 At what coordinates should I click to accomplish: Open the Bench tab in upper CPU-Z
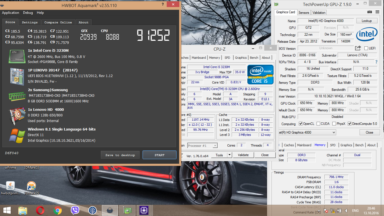click(x=254, y=58)
